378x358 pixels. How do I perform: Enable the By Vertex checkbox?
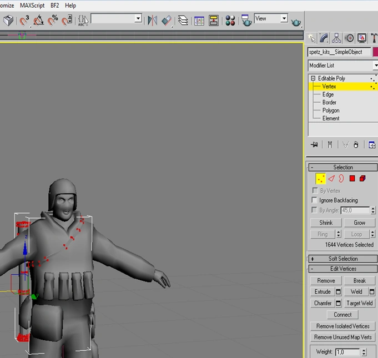click(315, 191)
